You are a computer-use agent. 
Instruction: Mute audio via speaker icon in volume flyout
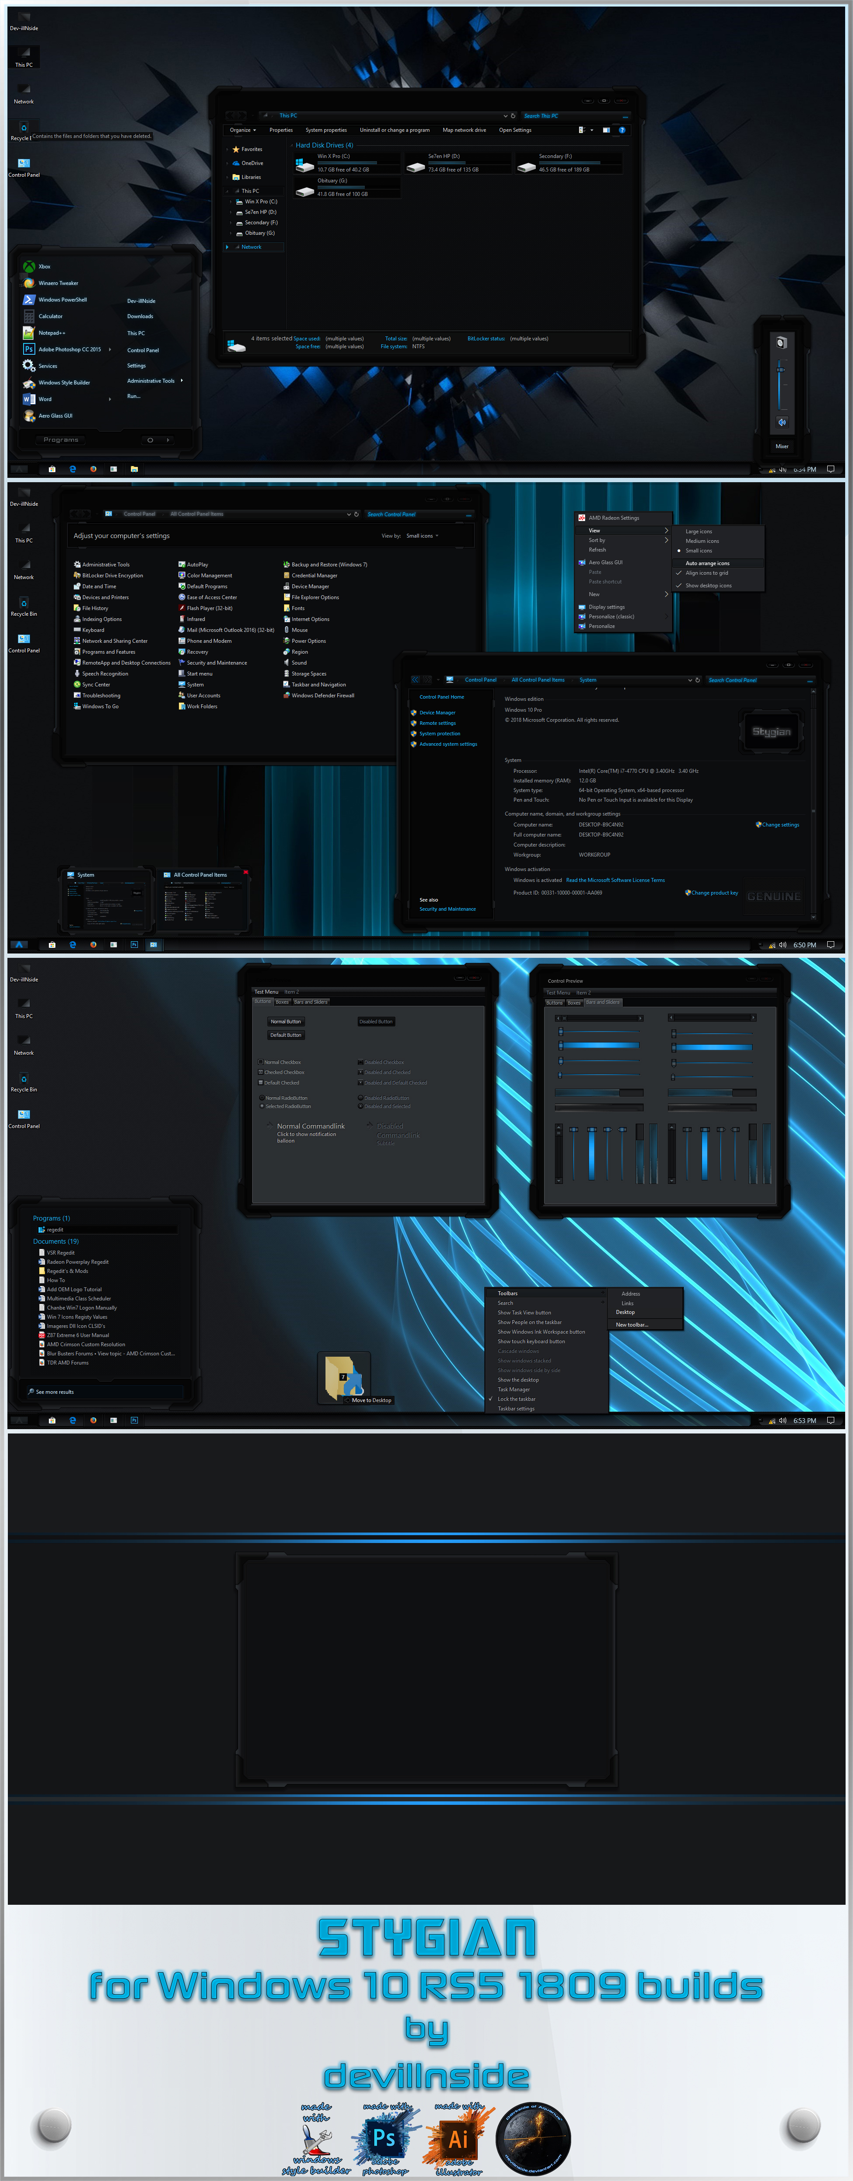click(x=782, y=422)
